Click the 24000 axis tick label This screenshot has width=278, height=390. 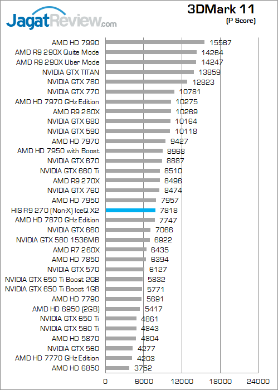(x=259, y=381)
